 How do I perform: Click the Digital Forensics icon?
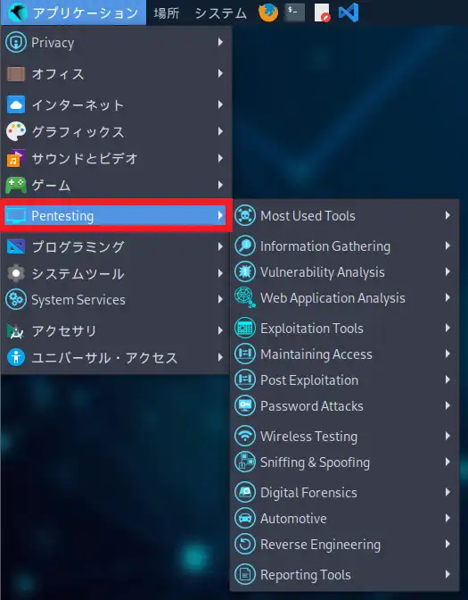pyautogui.click(x=245, y=492)
